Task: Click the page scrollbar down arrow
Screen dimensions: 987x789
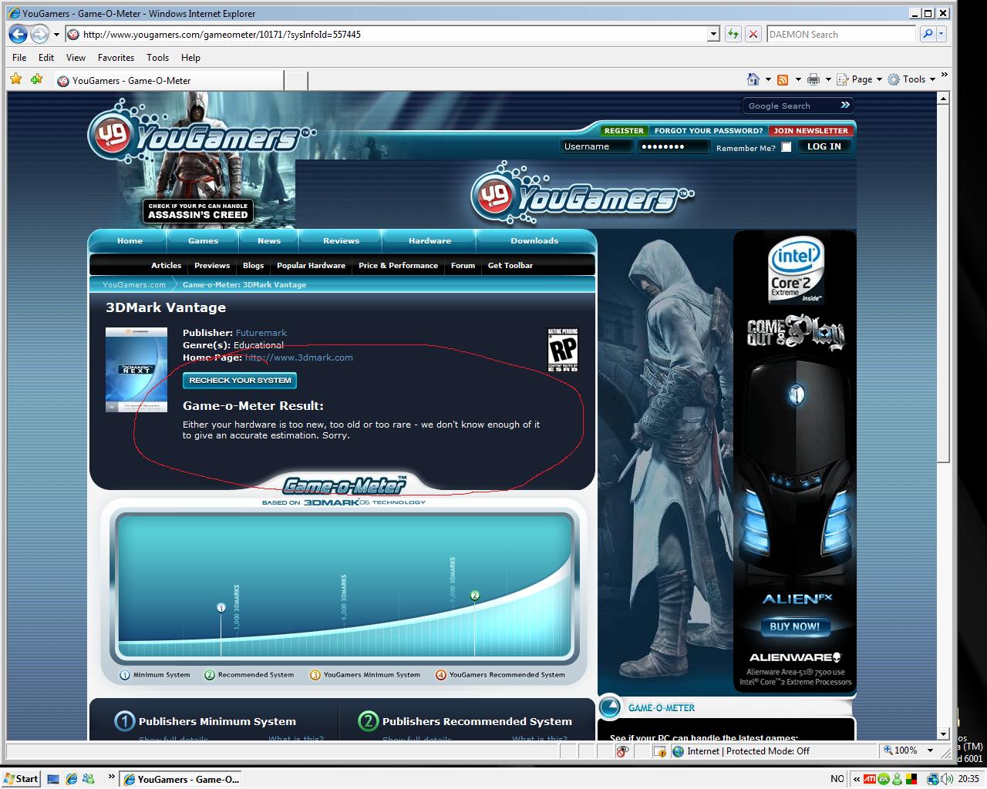Action: coord(943,734)
